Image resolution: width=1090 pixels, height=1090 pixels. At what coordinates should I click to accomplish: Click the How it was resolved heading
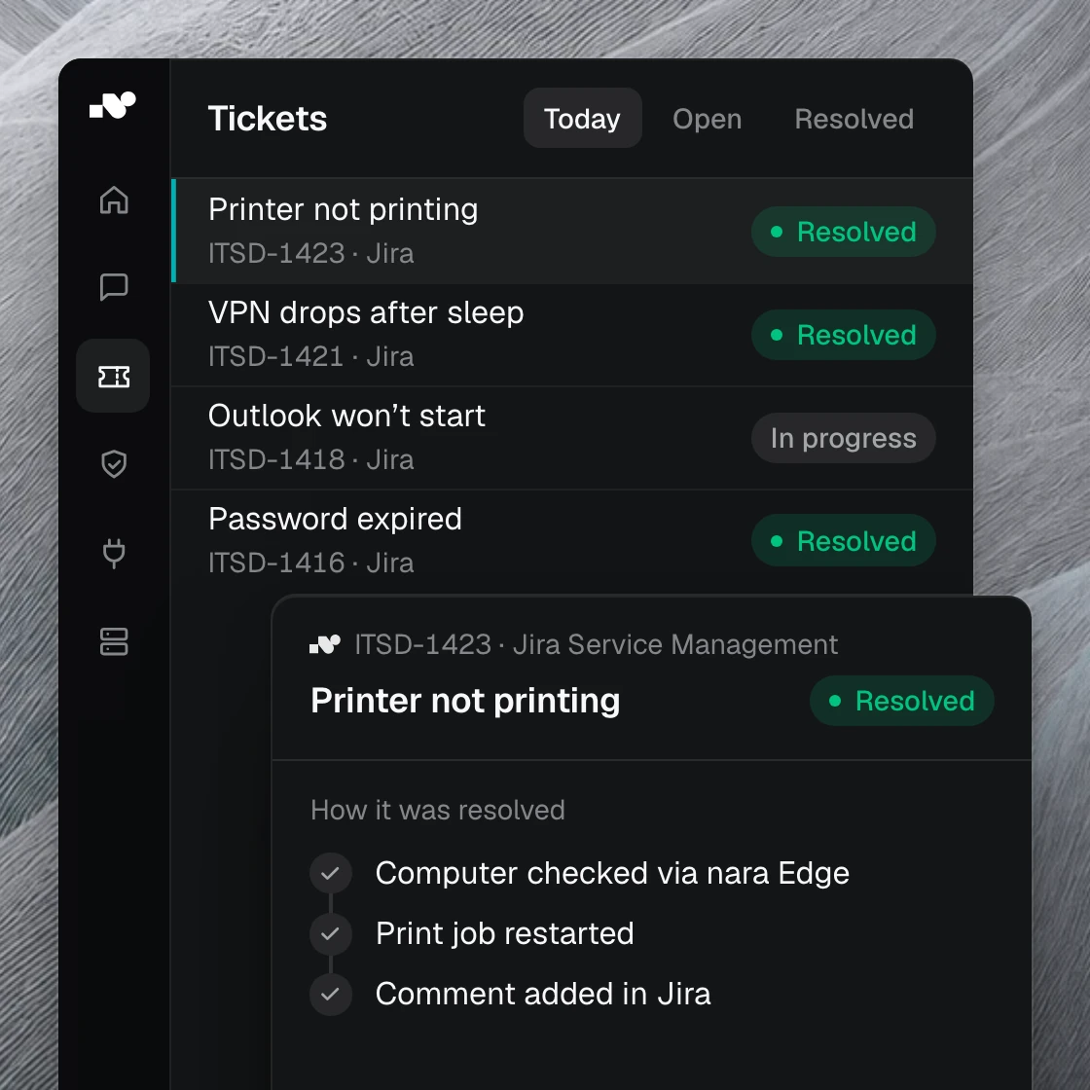pos(438,810)
